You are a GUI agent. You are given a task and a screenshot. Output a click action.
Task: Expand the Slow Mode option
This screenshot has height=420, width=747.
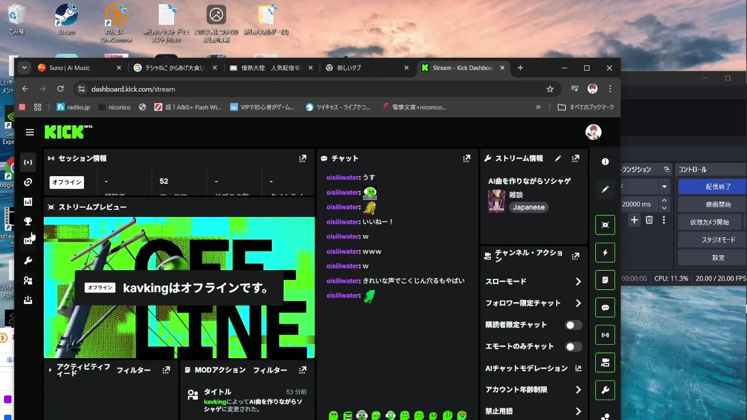pyautogui.click(x=578, y=282)
